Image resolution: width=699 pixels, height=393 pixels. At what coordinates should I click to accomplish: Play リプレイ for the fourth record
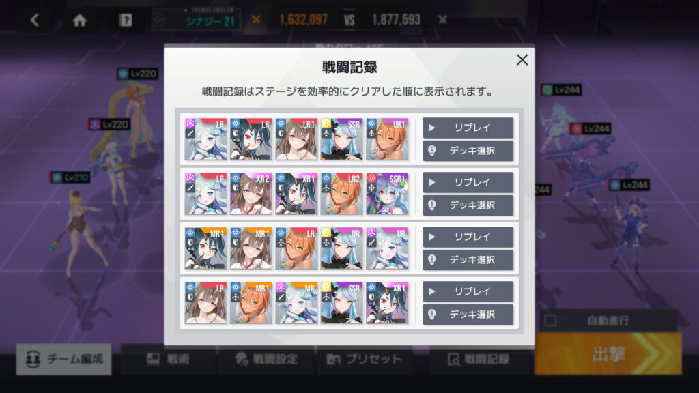(468, 291)
